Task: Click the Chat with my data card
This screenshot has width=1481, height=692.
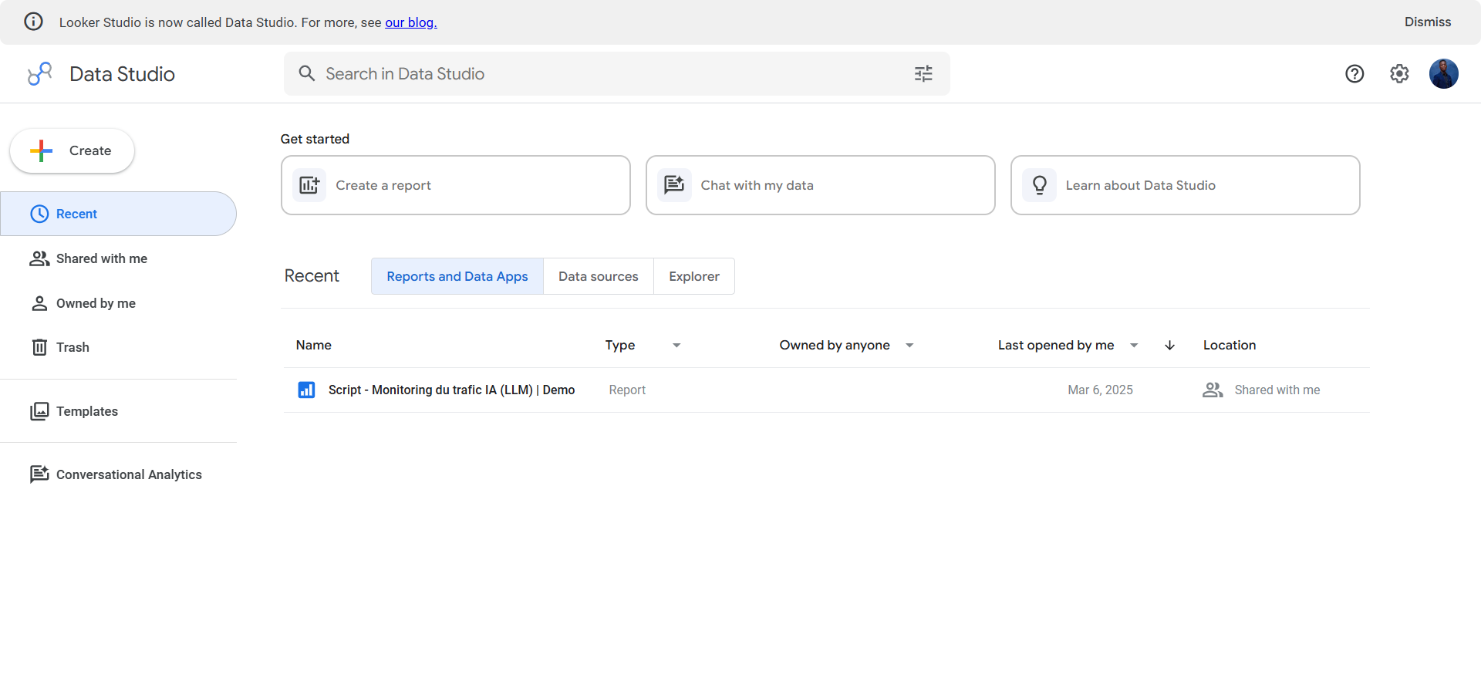Action: [821, 185]
